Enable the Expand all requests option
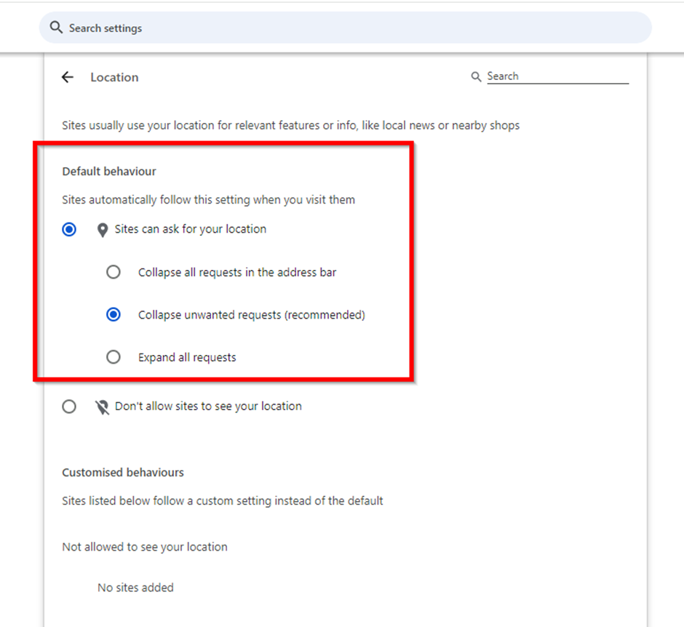684x627 pixels. point(114,357)
